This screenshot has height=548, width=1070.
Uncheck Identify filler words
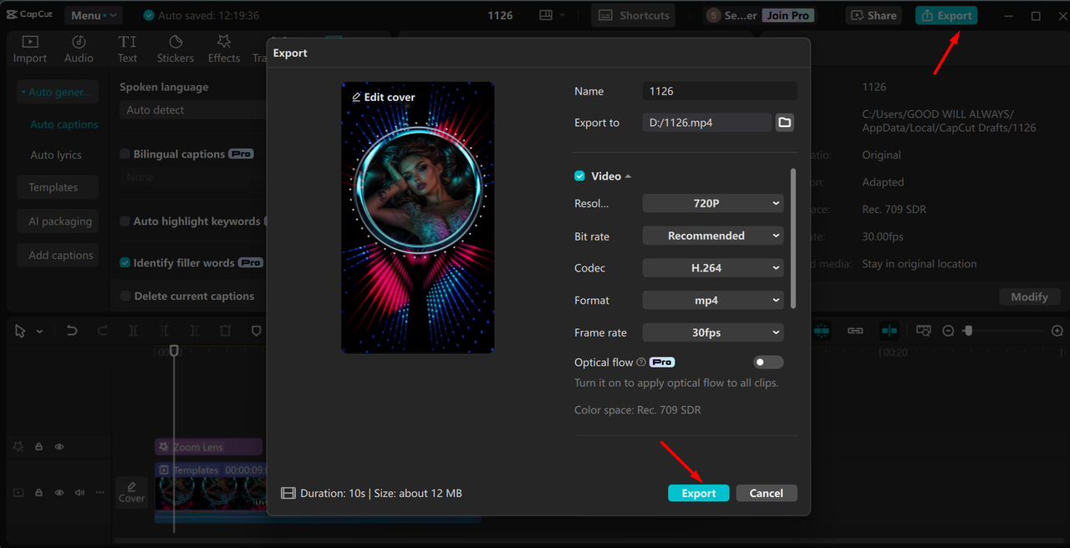[125, 262]
